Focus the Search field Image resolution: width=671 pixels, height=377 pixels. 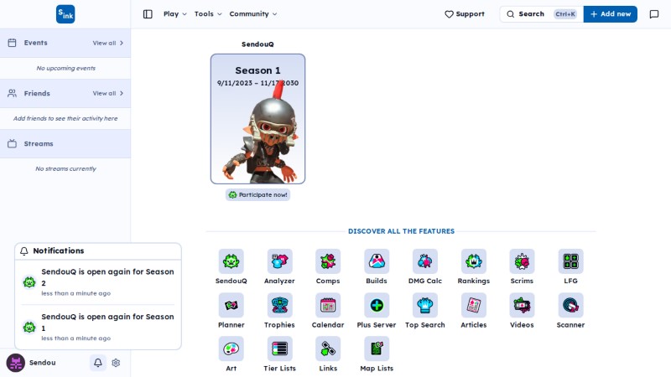click(541, 14)
